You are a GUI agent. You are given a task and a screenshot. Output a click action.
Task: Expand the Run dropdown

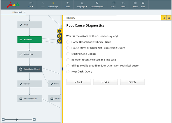click(x=113, y=5)
